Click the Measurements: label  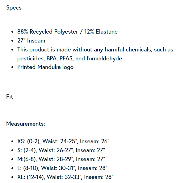pos(26,124)
